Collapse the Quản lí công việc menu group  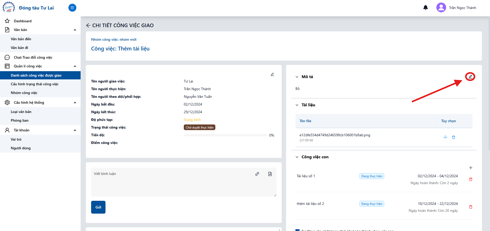pyautogui.click(x=75, y=66)
